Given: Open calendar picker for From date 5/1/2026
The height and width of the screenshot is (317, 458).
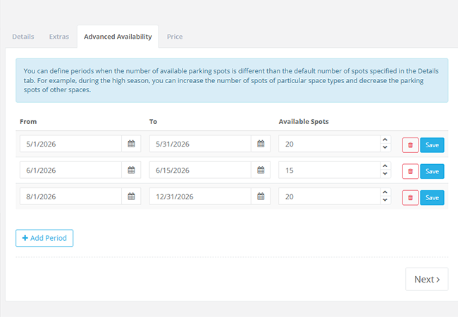Looking at the screenshot, I should 131,144.
